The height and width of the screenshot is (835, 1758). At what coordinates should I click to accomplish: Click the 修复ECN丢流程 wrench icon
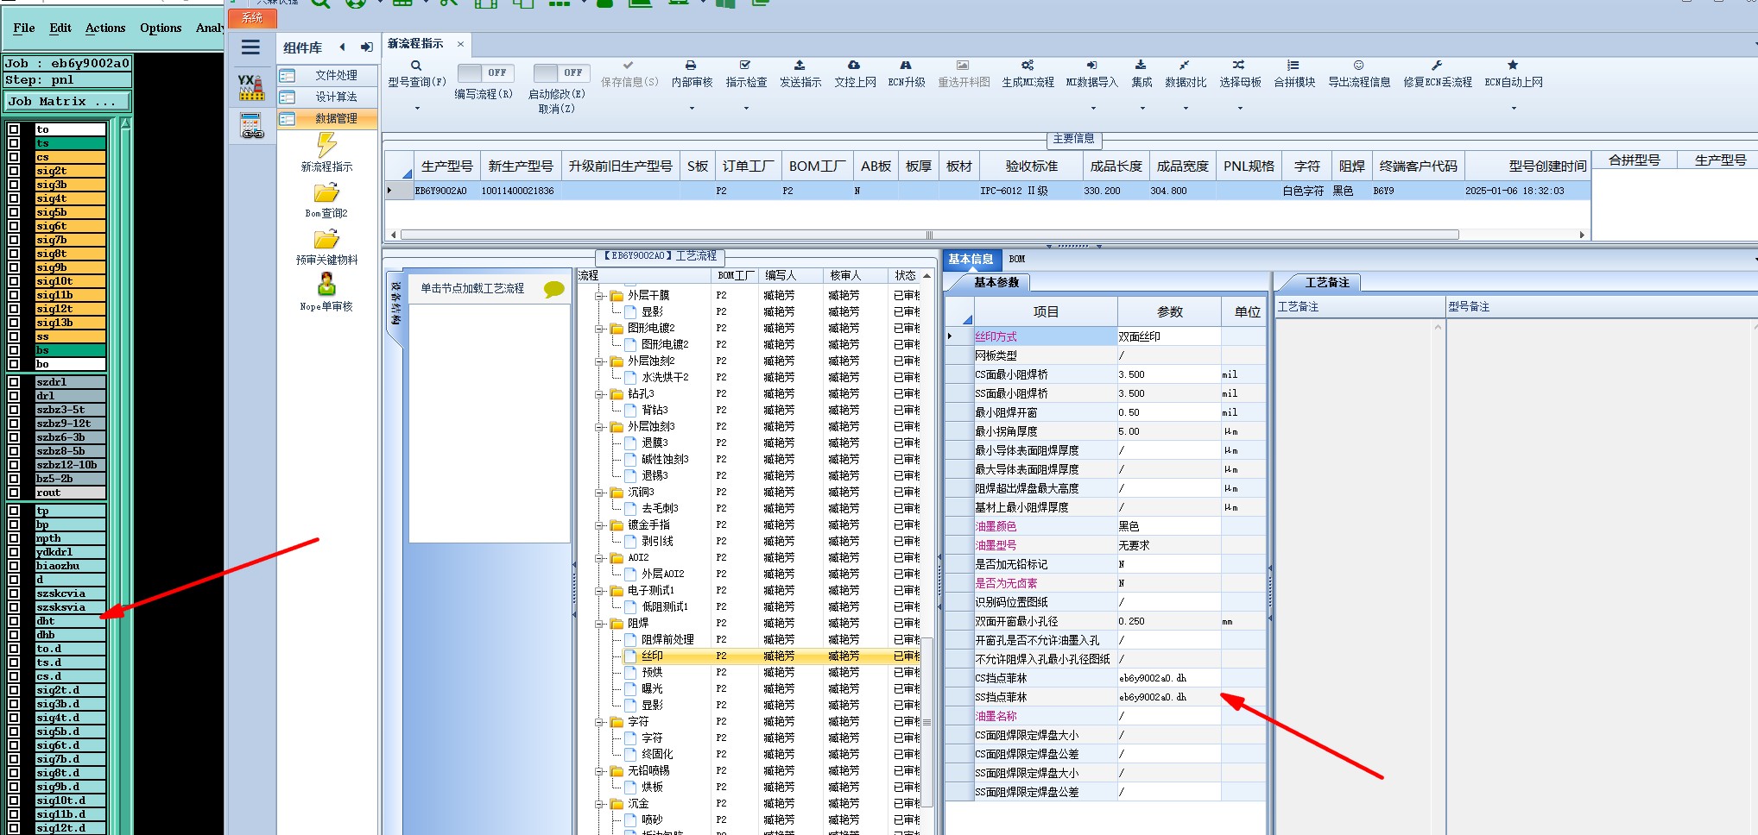(x=1437, y=66)
